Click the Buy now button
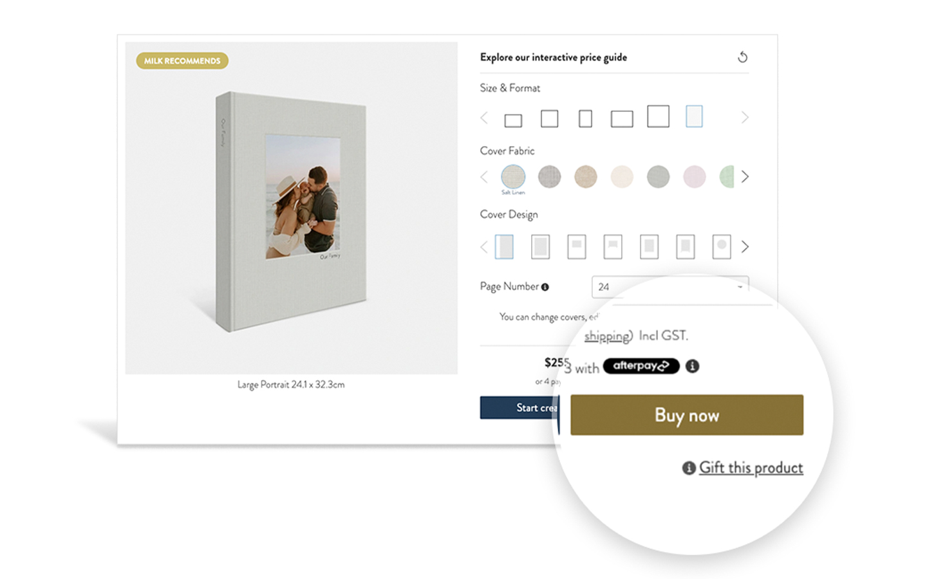This screenshot has height=579, width=927. click(x=687, y=415)
